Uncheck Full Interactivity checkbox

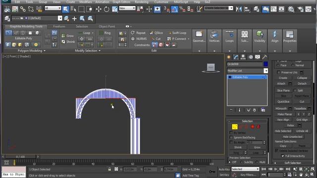point(283,156)
